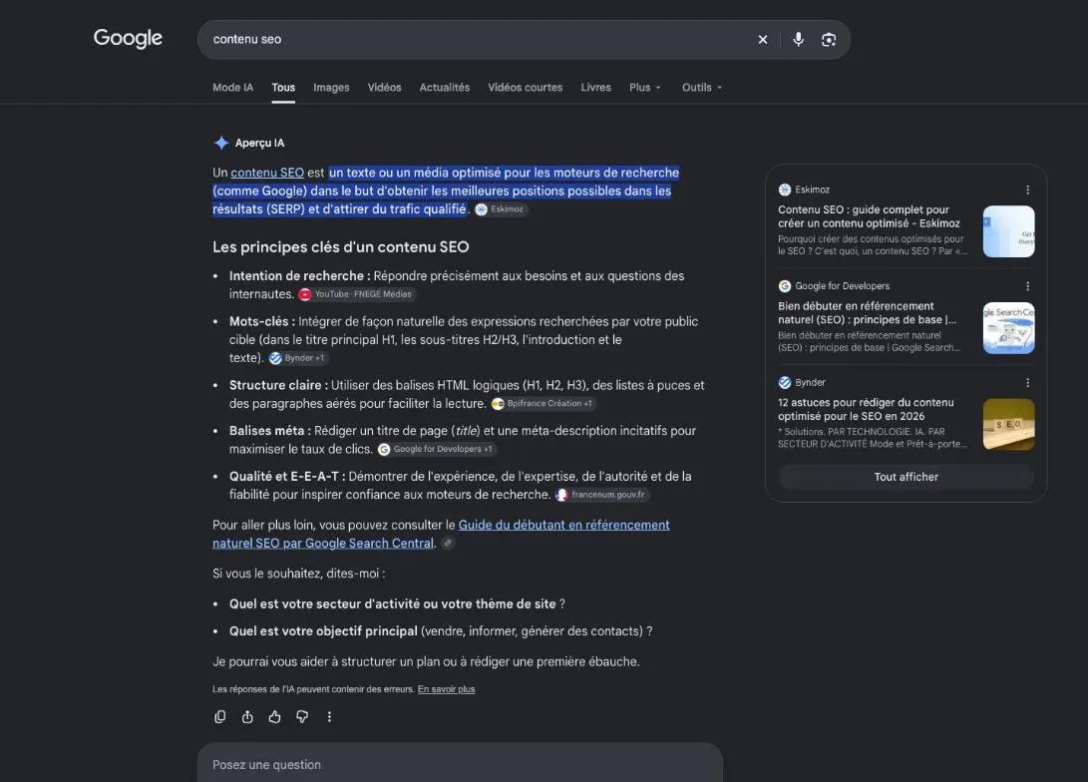Viewport: 1088px width, 782px height.
Task: Click the Bynder card SEO thumbnail
Action: click(1009, 425)
